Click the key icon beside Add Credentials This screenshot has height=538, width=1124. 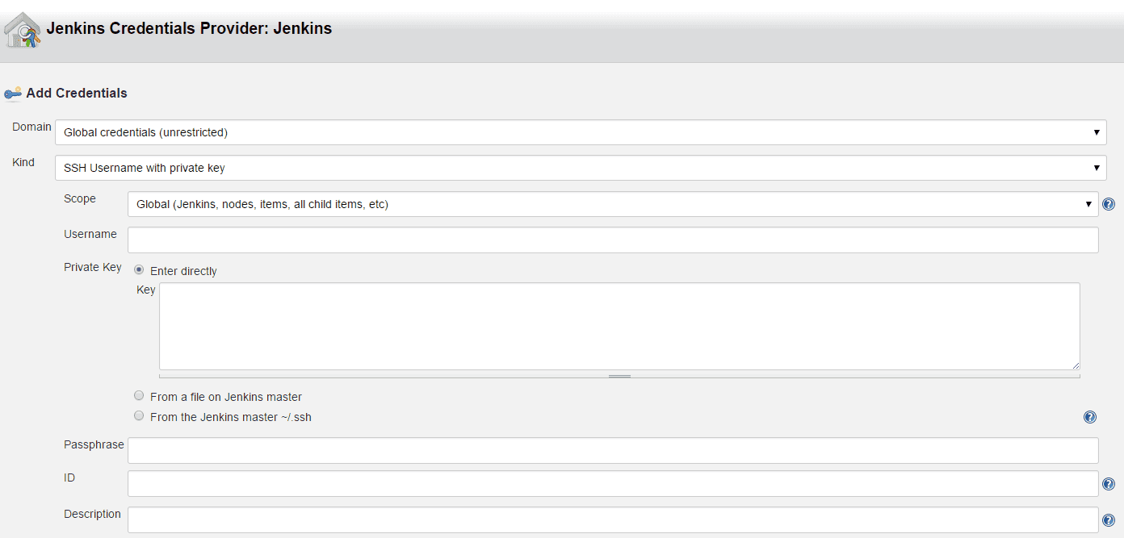13,94
